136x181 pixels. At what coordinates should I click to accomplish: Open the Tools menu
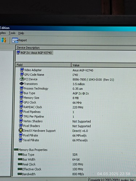click(x=12, y=33)
